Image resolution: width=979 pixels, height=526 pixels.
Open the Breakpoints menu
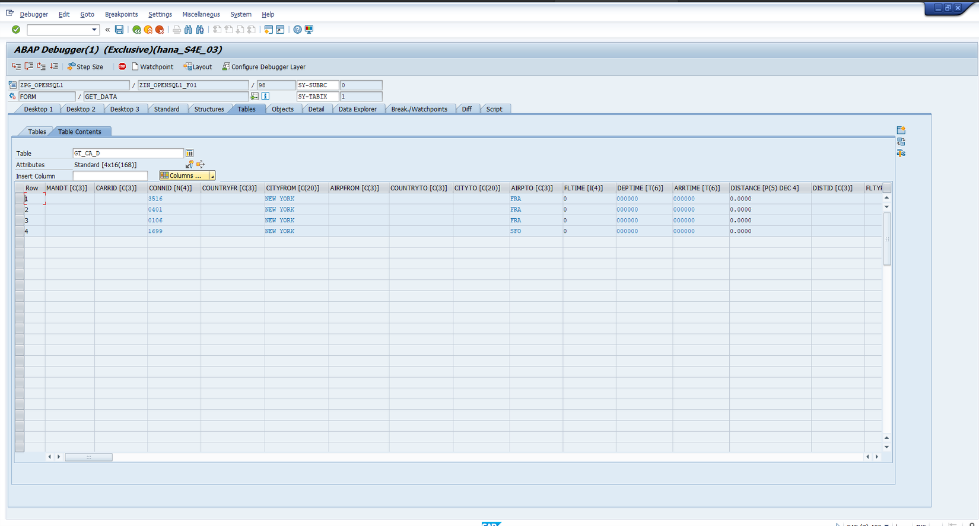click(x=121, y=14)
